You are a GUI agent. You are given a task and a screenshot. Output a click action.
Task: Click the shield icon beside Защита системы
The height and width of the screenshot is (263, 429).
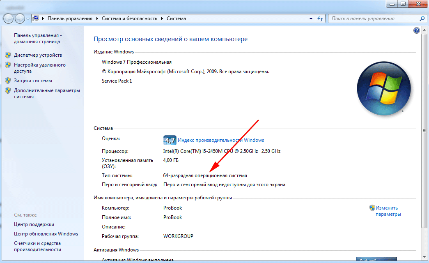click(8, 81)
